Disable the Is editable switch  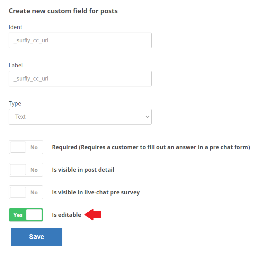(x=26, y=215)
